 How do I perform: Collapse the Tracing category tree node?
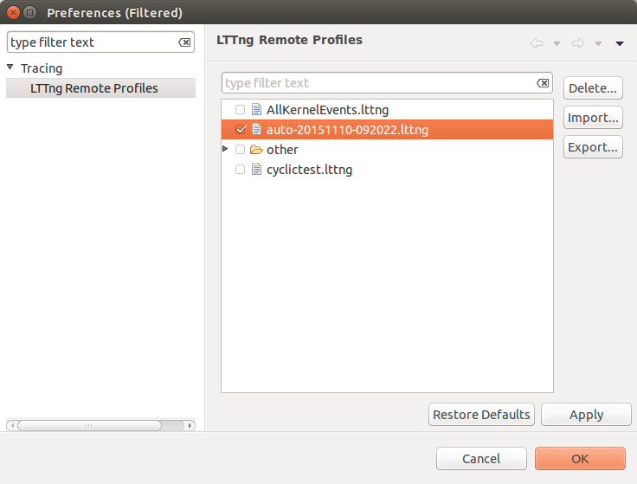tap(10, 68)
